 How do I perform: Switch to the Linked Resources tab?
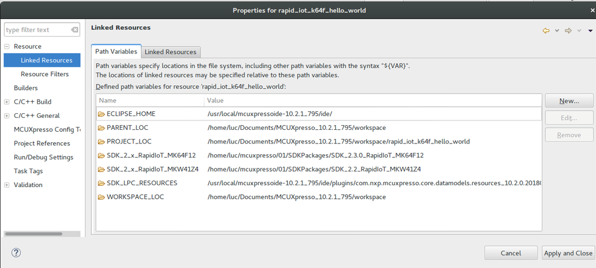click(171, 52)
